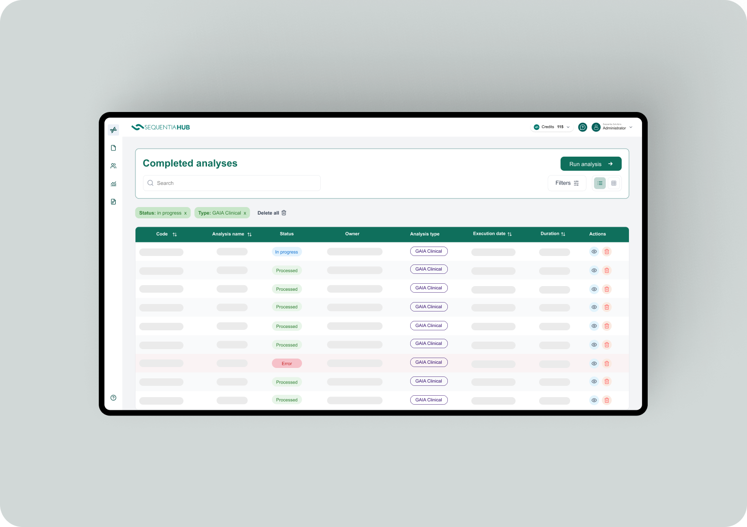Open the statistics chart icon in the sidebar
Image resolution: width=747 pixels, height=527 pixels.
point(113,184)
